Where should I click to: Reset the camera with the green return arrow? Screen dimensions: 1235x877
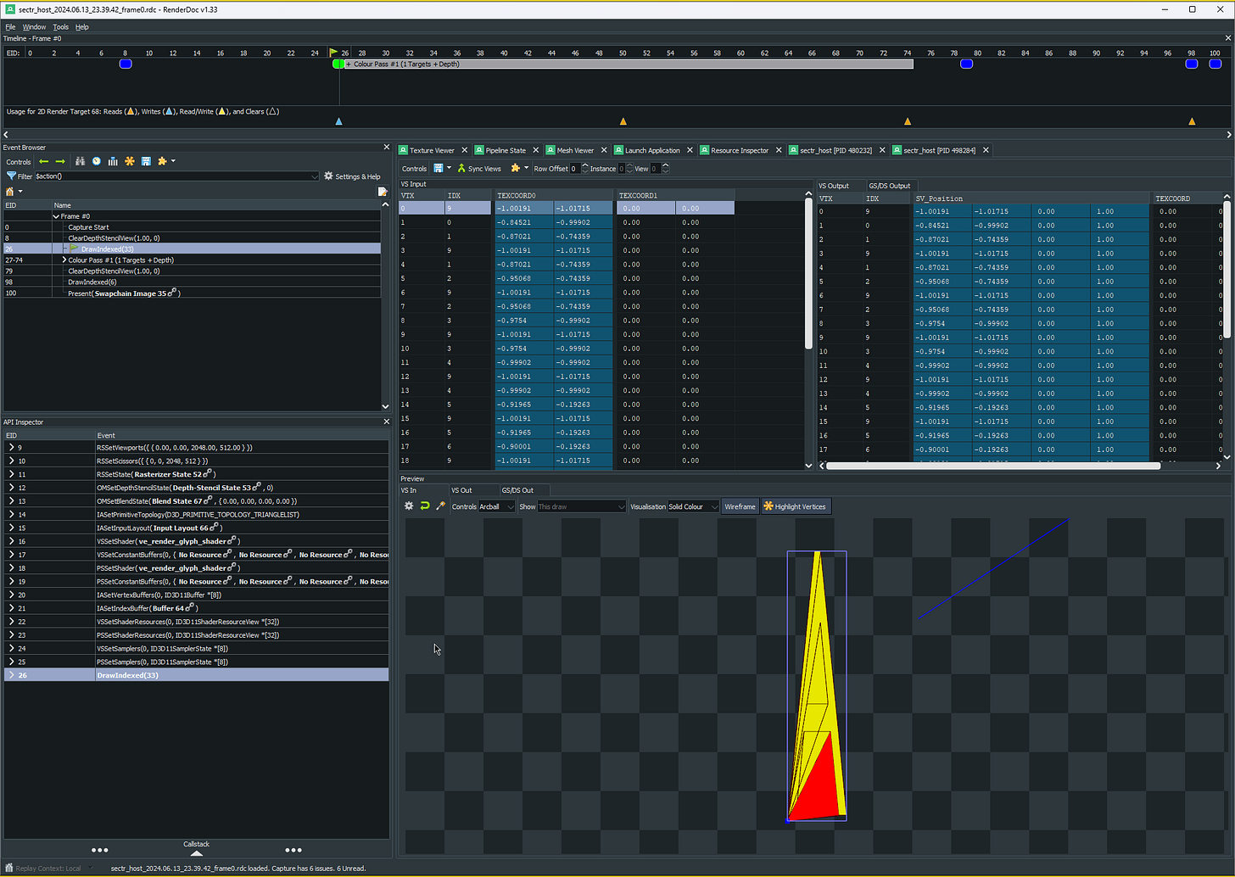[425, 506]
